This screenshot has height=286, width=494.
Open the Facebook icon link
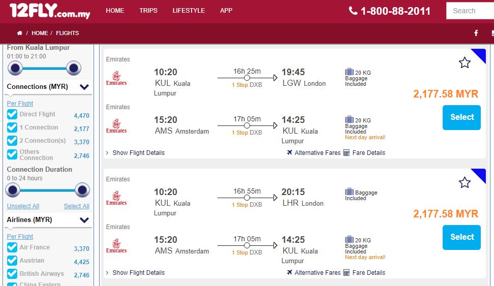click(x=476, y=33)
